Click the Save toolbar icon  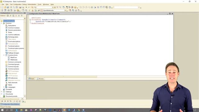8,7
